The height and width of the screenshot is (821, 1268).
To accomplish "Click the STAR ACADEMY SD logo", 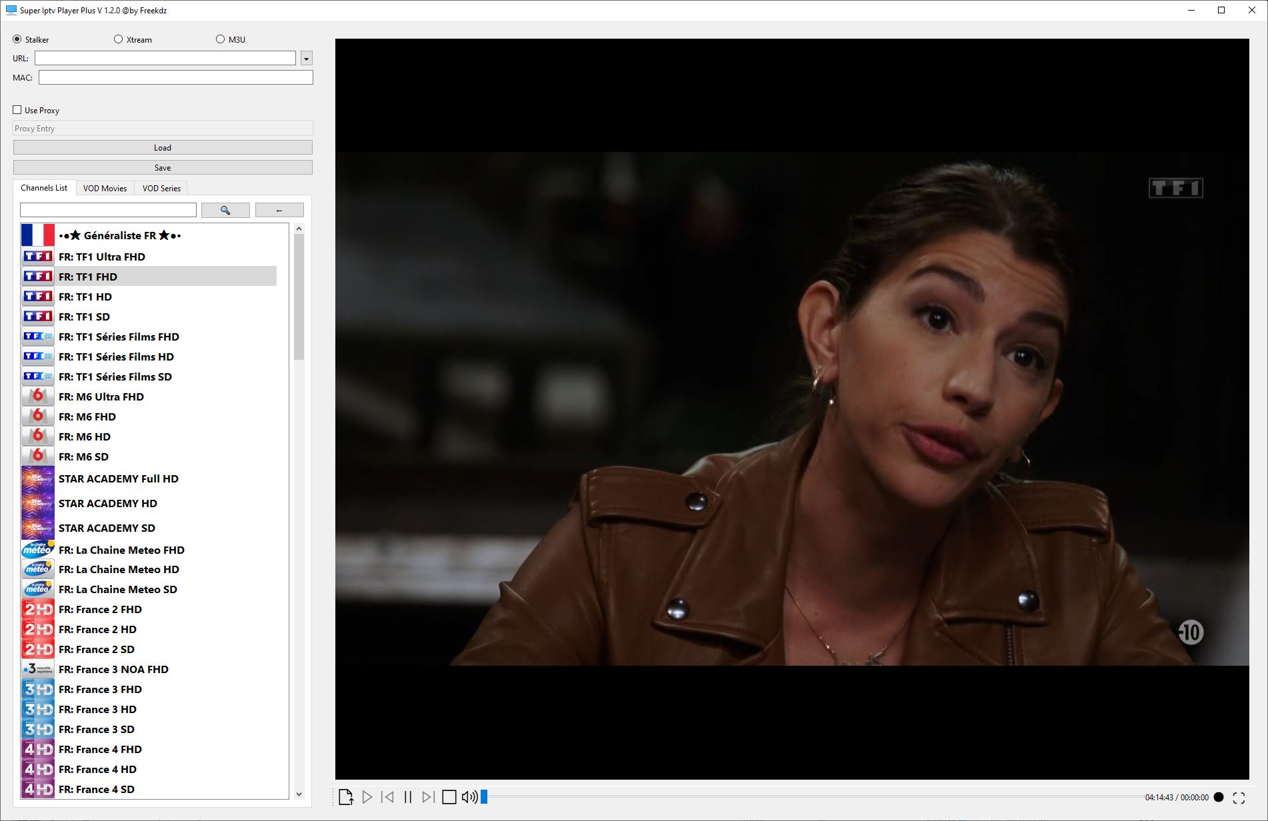I will pos(38,528).
